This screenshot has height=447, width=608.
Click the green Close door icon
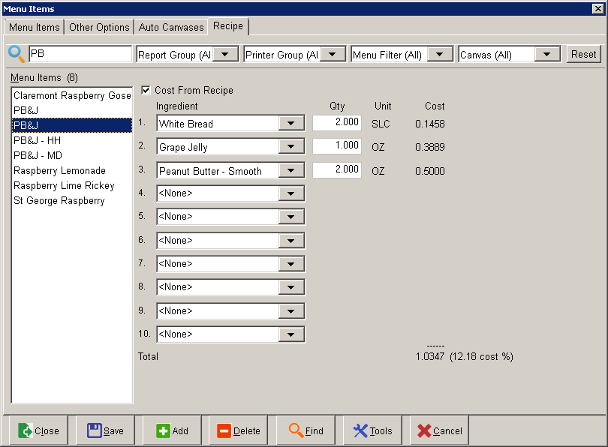[x=26, y=430]
